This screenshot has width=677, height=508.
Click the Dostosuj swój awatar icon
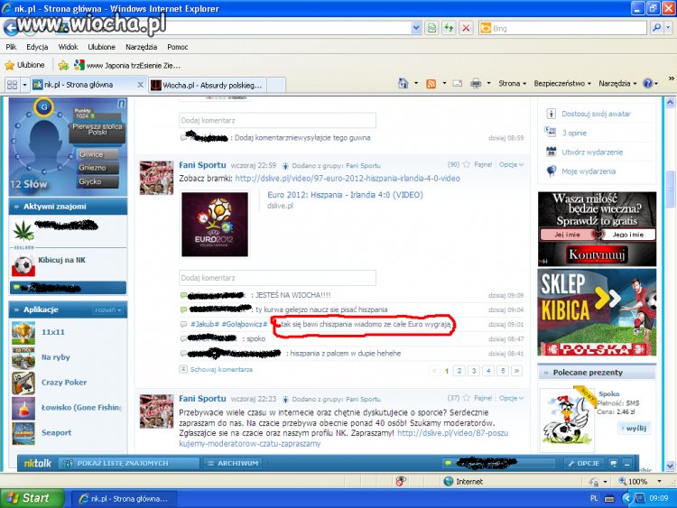click(551, 114)
